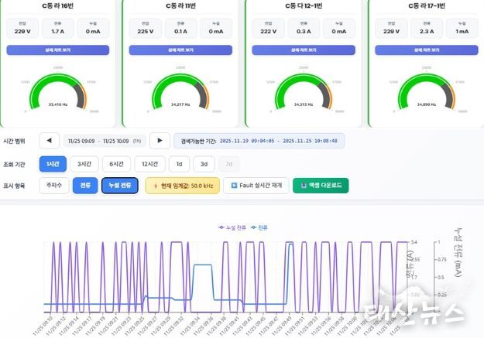The image size is (484, 338).
Task: Resume Fault real-time with play icon button
Action: click(256, 186)
